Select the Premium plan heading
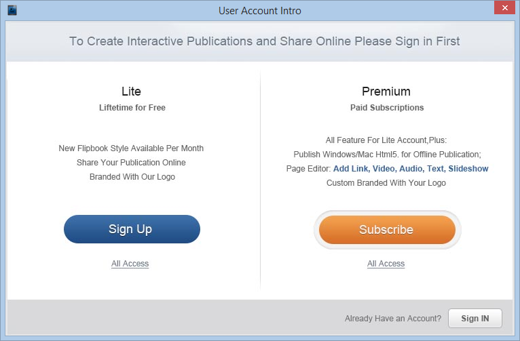The width and height of the screenshot is (520, 341). coord(386,92)
